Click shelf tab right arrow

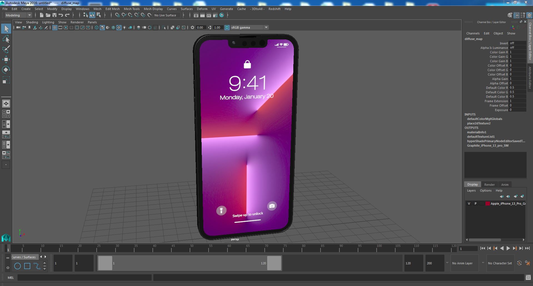pyautogui.click(x=45, y=257)
